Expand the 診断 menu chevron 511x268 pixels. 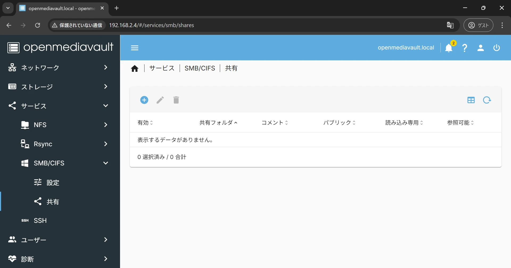[x=106, y=259]
